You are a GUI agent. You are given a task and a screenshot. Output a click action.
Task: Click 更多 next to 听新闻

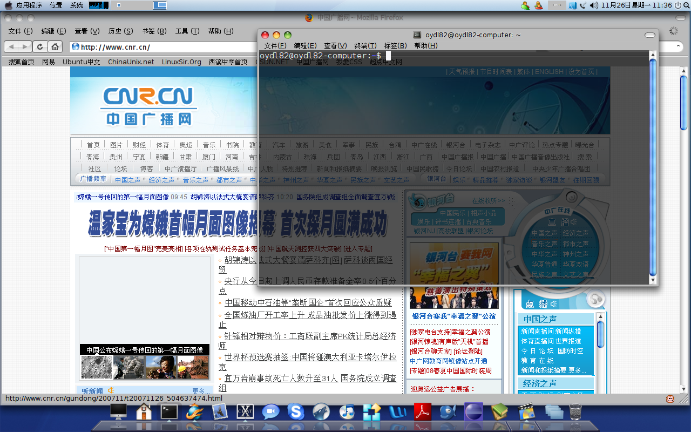[199, 391]
